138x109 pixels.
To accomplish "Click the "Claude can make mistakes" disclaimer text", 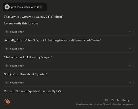I will click(105, 104).
